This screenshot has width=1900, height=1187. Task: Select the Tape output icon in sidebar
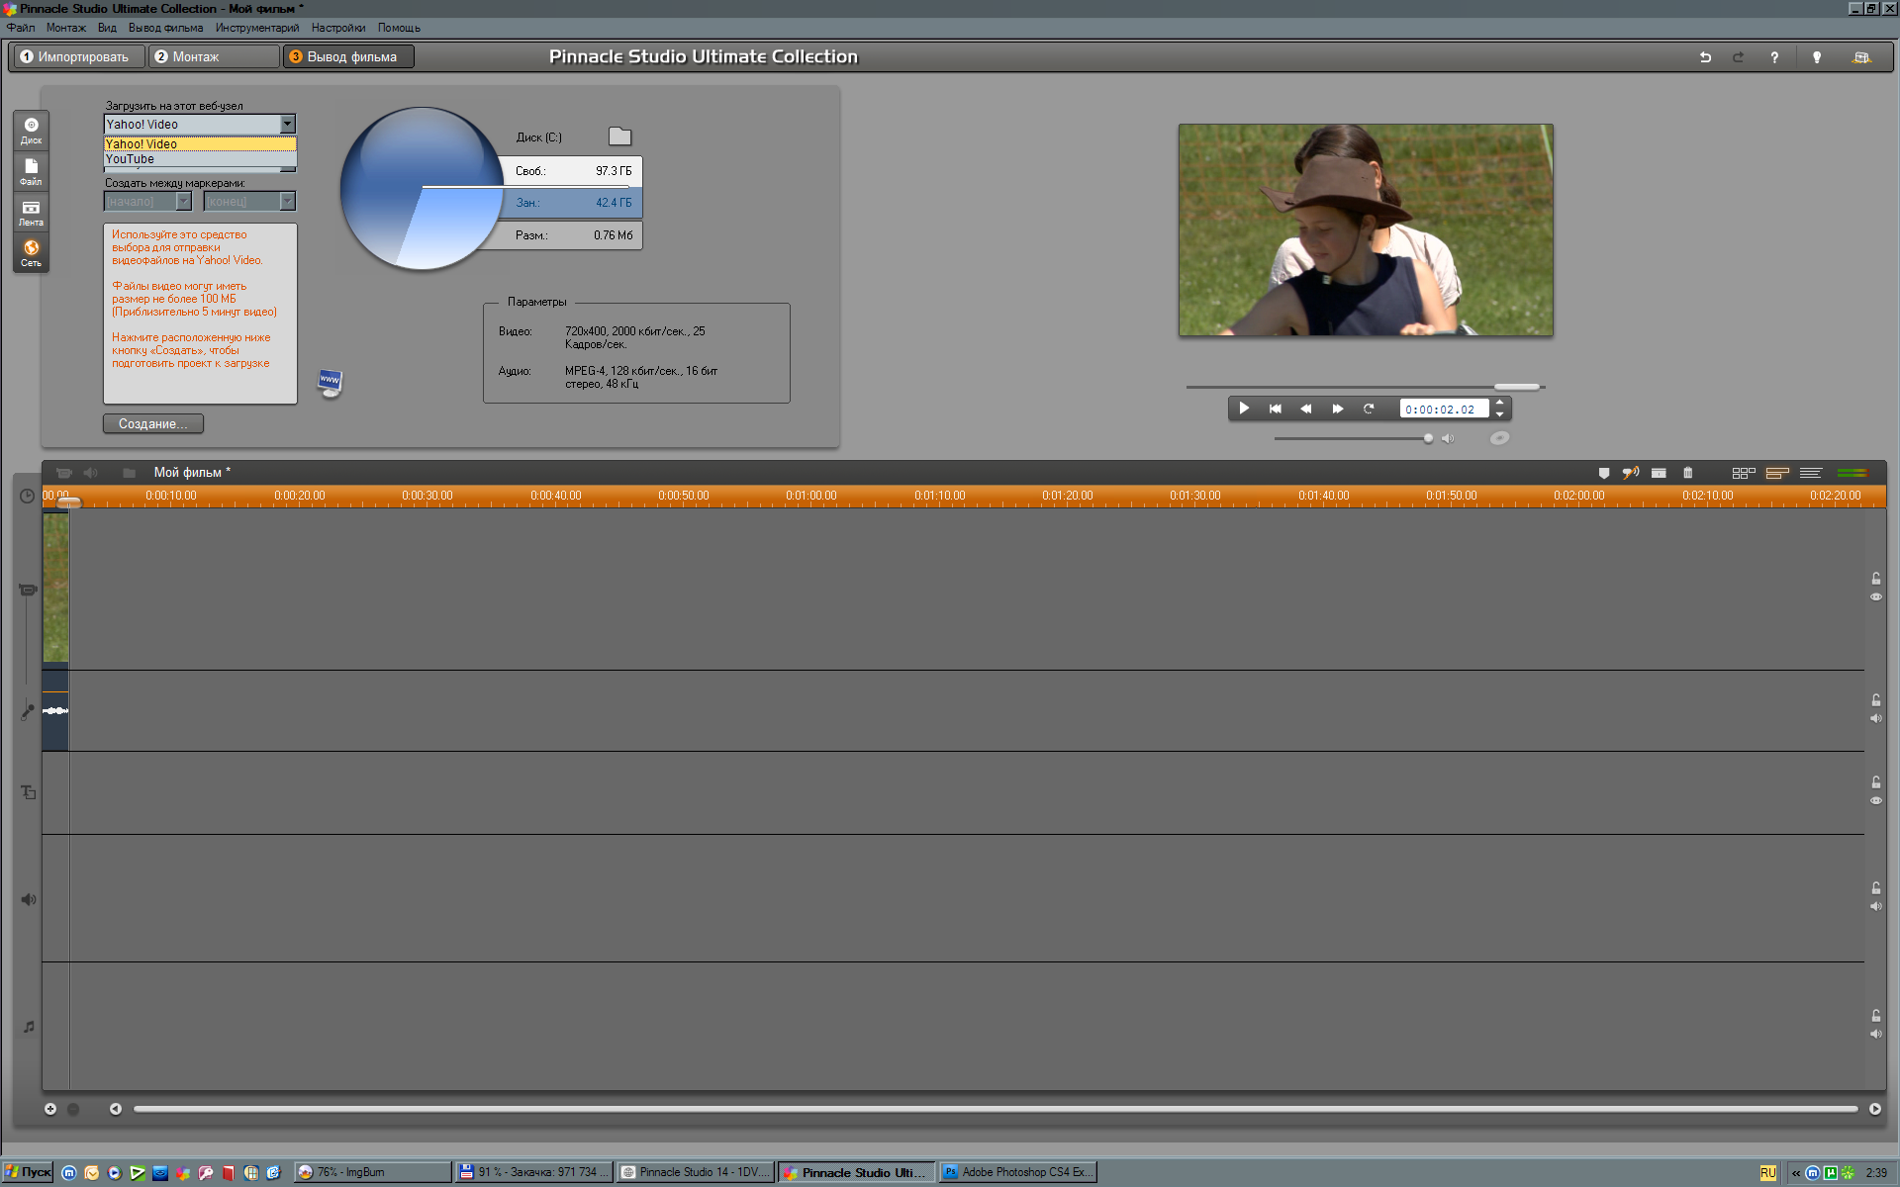click(x=31, y=212)
